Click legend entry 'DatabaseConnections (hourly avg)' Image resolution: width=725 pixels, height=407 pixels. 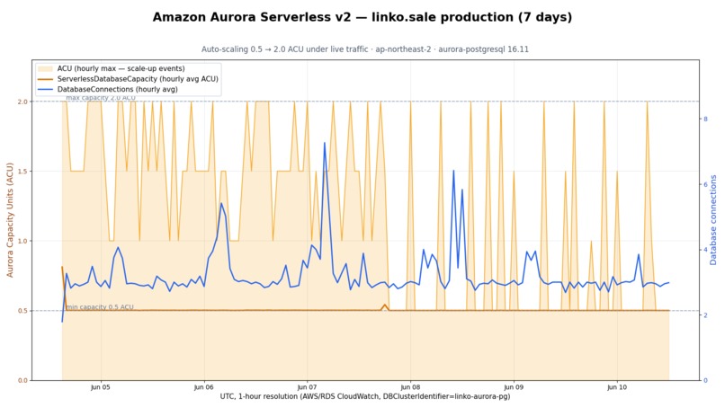tap(118, 89)
